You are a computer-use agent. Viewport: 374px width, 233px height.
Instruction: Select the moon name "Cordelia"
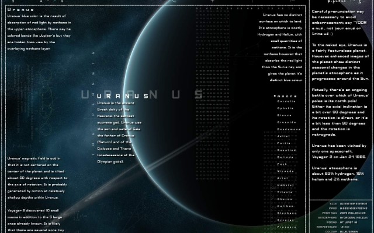pos(286,101)
